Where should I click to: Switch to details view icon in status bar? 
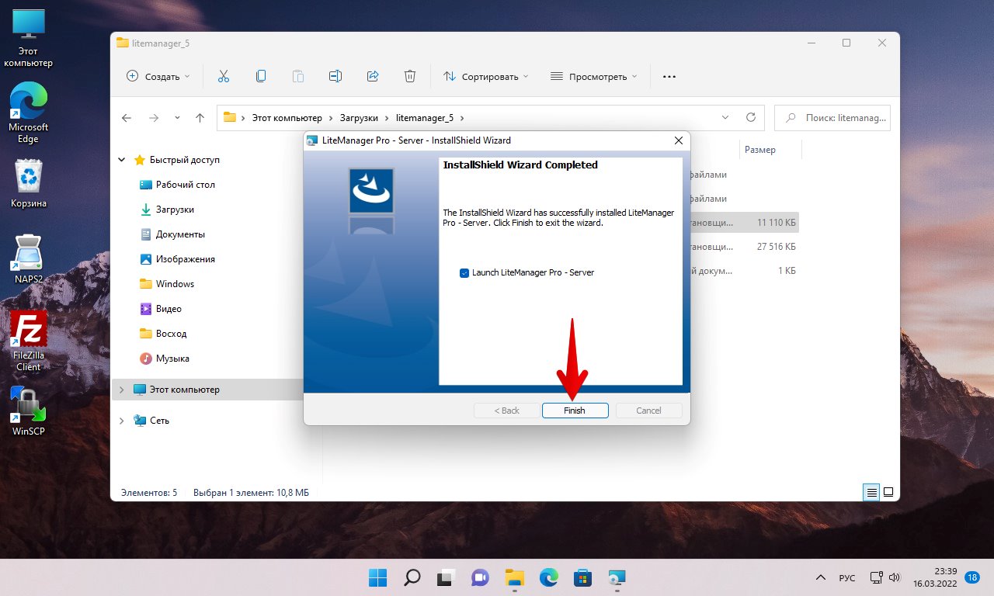[872, 492]
